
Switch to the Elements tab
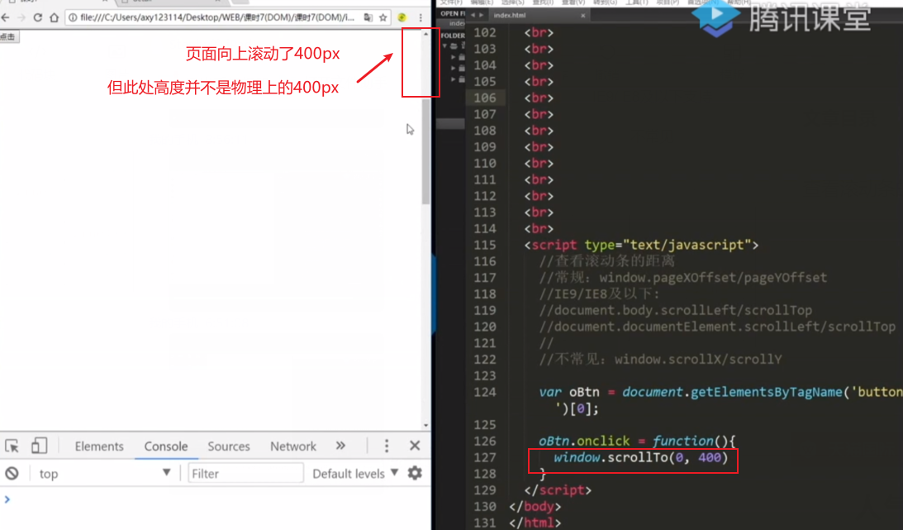[x=99, y=446]
